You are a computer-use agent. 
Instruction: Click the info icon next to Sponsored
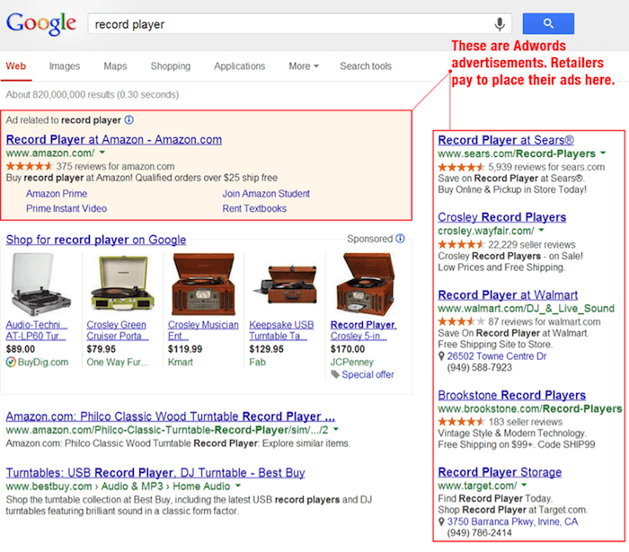point(400,239)
